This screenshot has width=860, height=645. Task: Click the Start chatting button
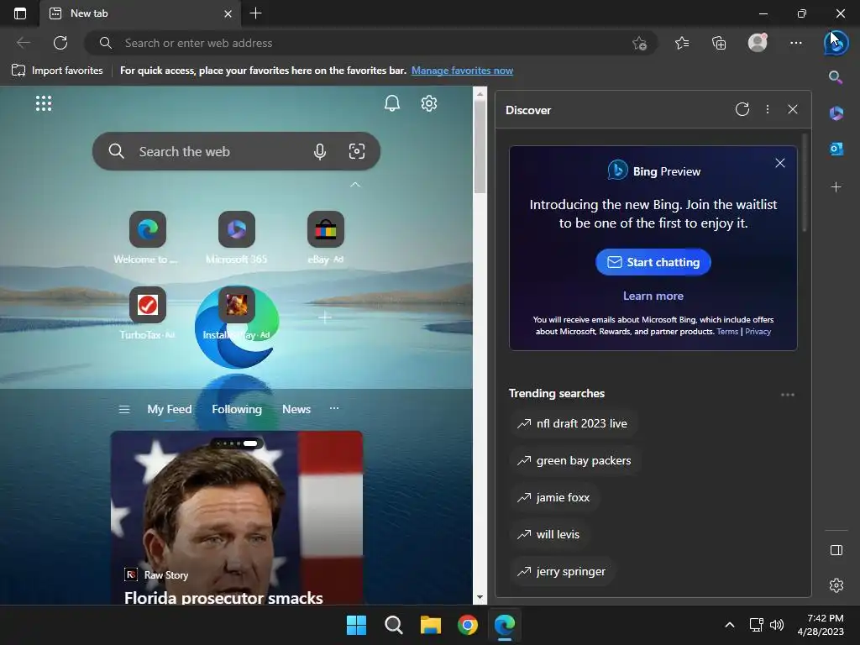pos(653,262)
